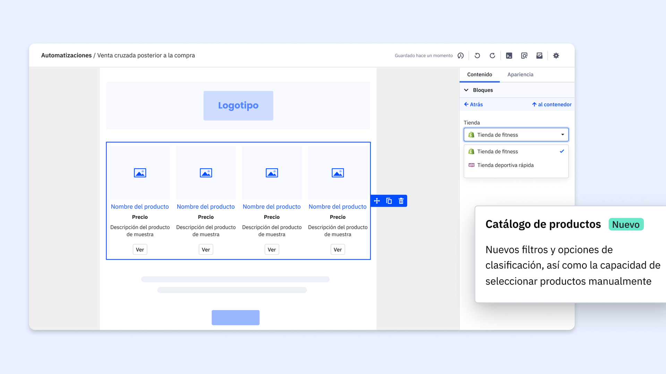Viewport: 666px width, 374px height.
Task: Click the Logotipo placeholder image
Action: coord(238,106)
